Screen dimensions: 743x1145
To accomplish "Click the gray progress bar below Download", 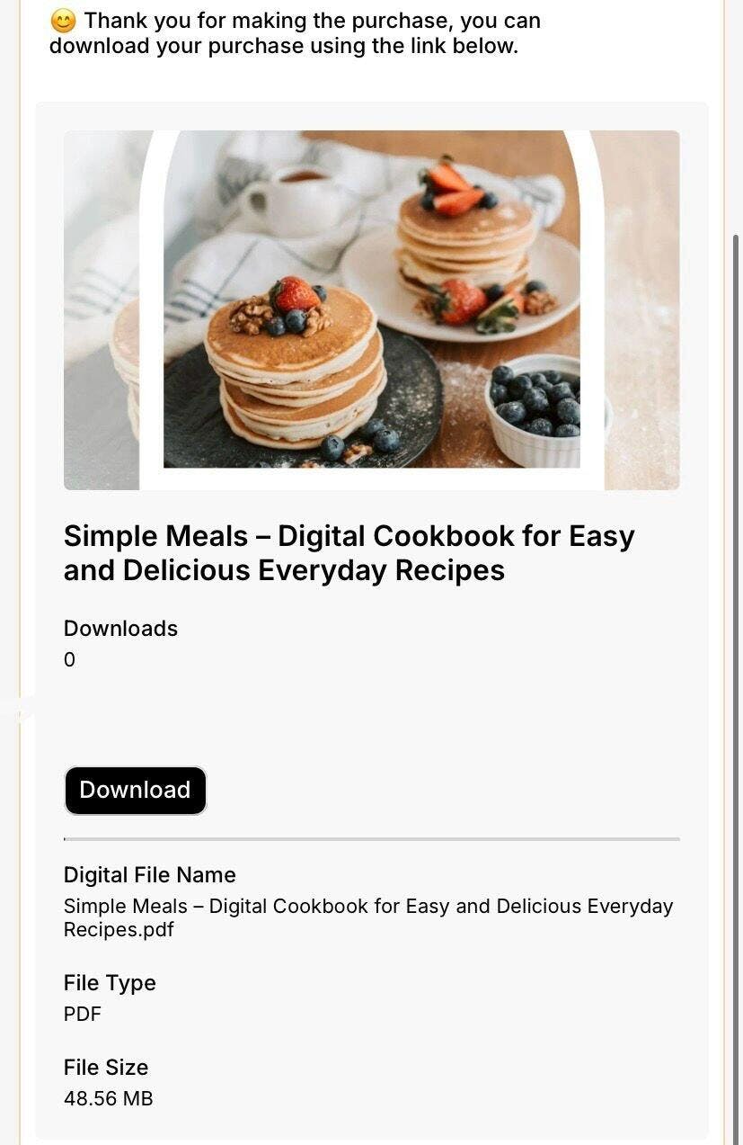I will click(371, 839).
